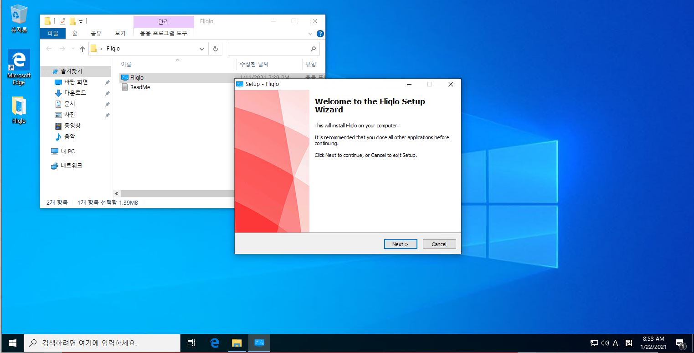
Task: Open the Windows Start menu
Action: coord(12,343)
